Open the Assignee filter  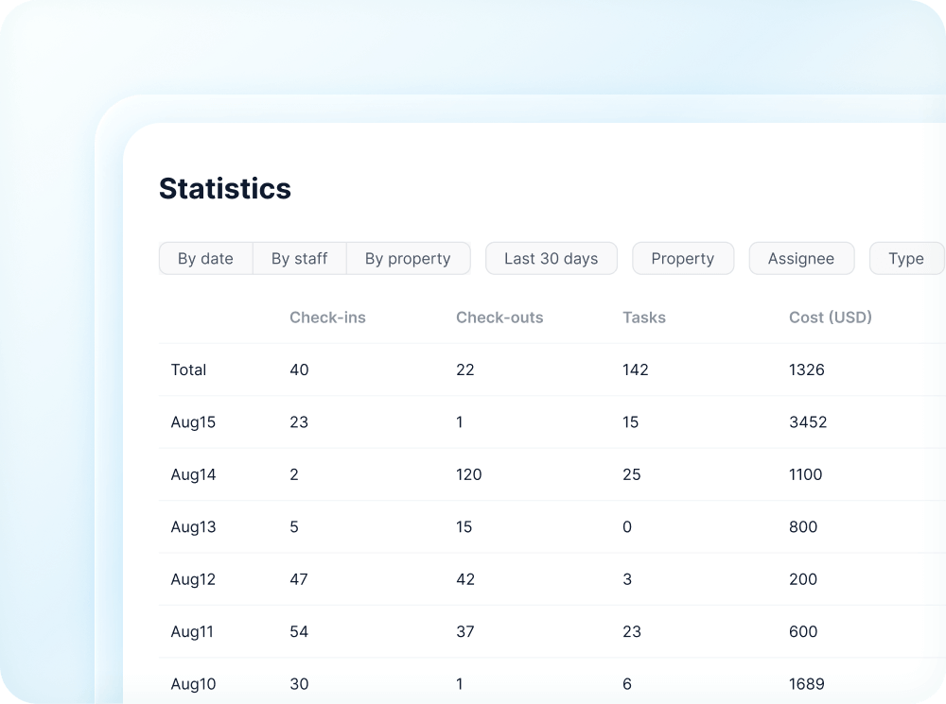coord(801,258)
